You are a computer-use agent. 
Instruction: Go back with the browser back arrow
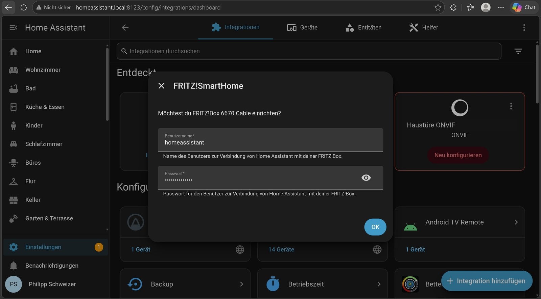point(8,7)
